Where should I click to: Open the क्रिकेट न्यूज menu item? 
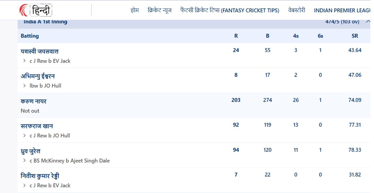(159, 10)
